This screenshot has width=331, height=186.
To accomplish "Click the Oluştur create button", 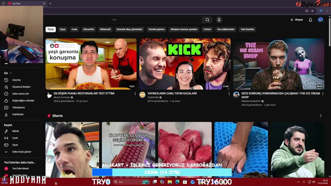I will [296, 20].
